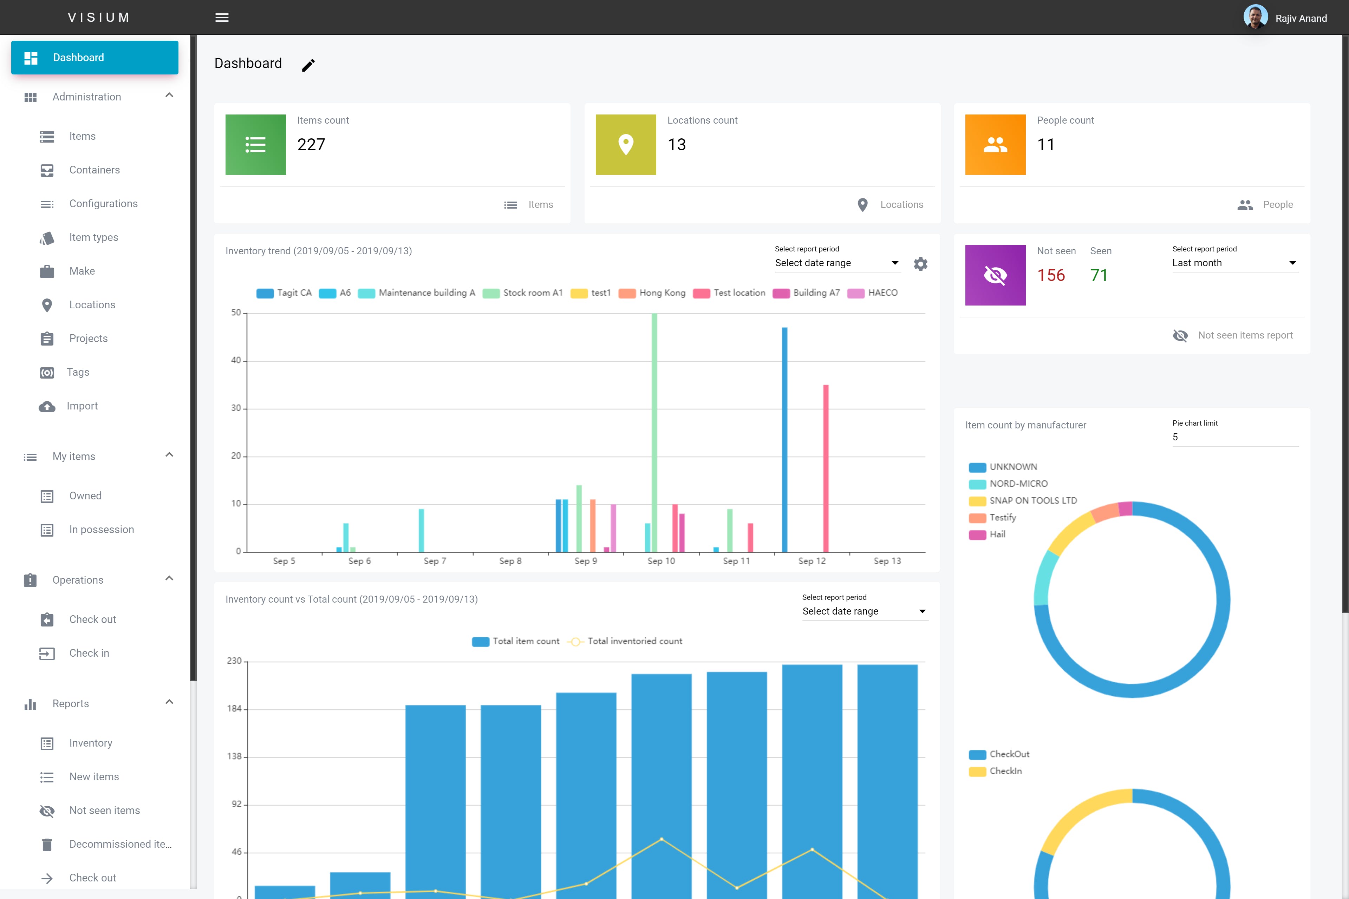The height and width of the screenshot is (899, 1349).
Task: Click the orange People count icon tile
Action: click(996, 144)
